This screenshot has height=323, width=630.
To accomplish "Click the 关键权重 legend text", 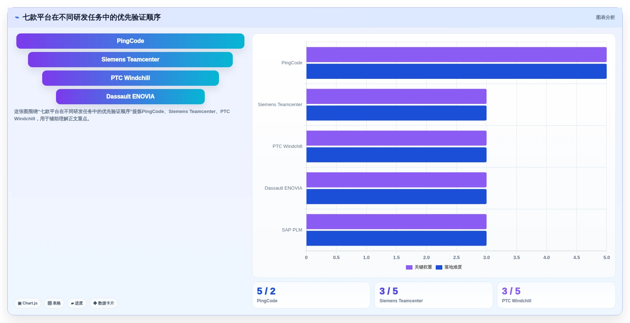I will pyautogui.click(x=423, y=267).
